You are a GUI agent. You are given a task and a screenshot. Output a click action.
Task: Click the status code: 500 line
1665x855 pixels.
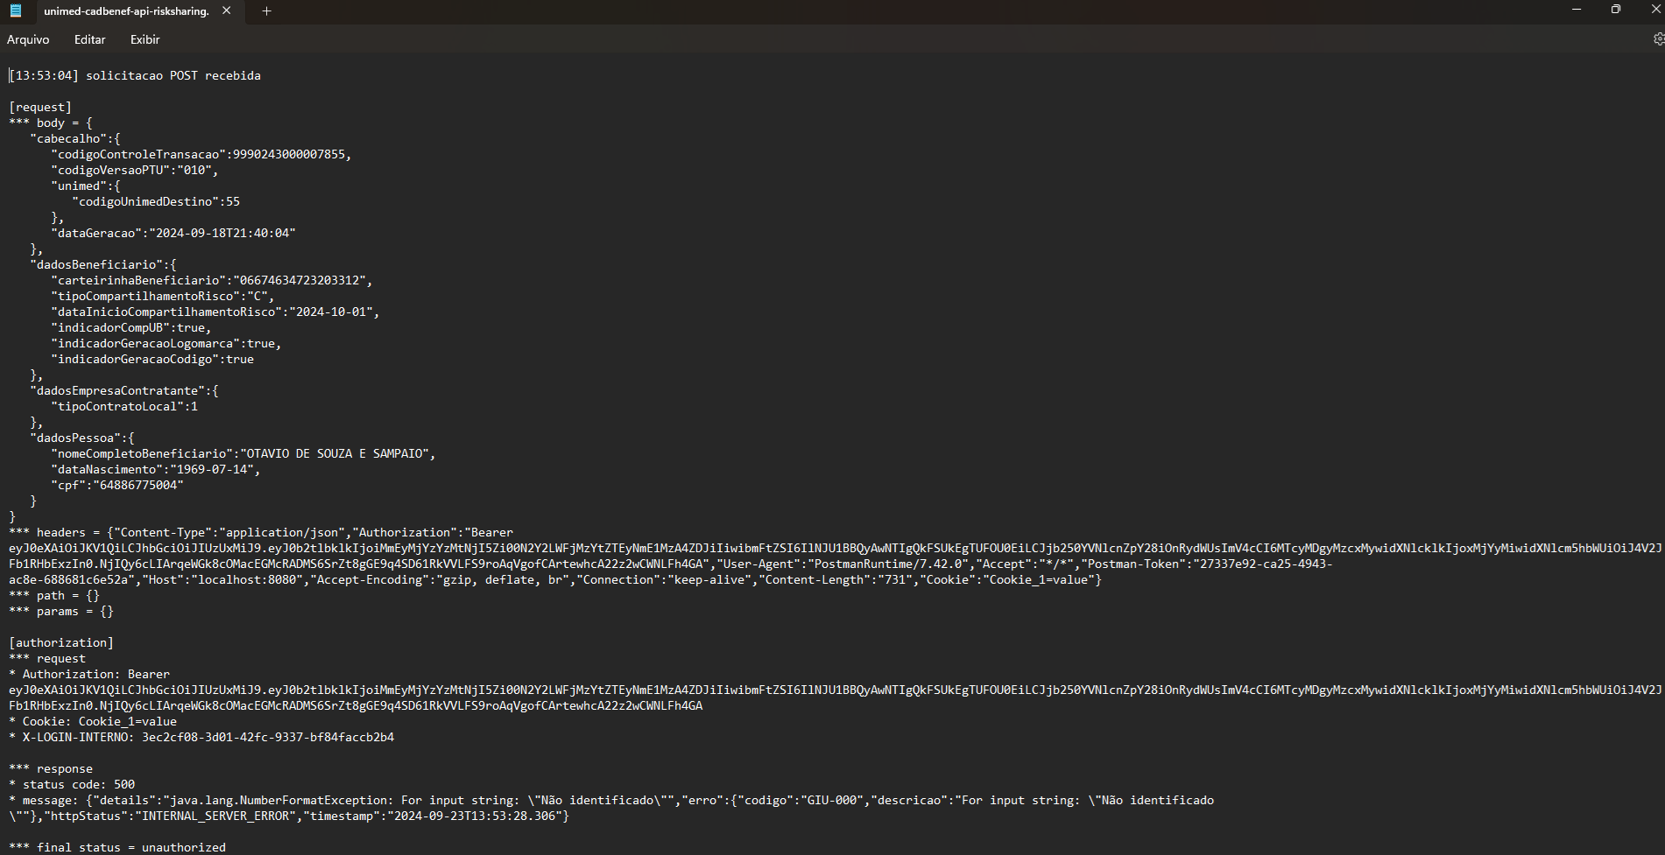pyautogui.click(x=79, y=785)
